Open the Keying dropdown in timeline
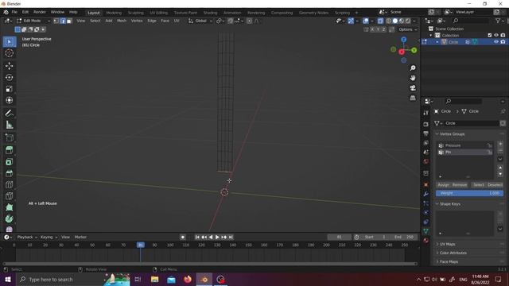Image resolution: width=509 pixels, height=286 pixels. (49, 237)
